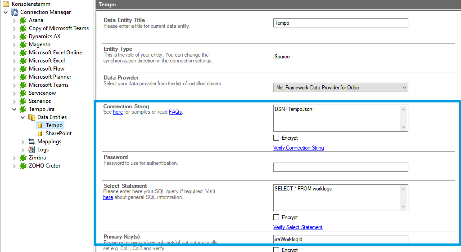Select the ZOHO Cretor connection
Viewport: 461px width, 252px height.
pyautogui.click(x=44, y=166)
